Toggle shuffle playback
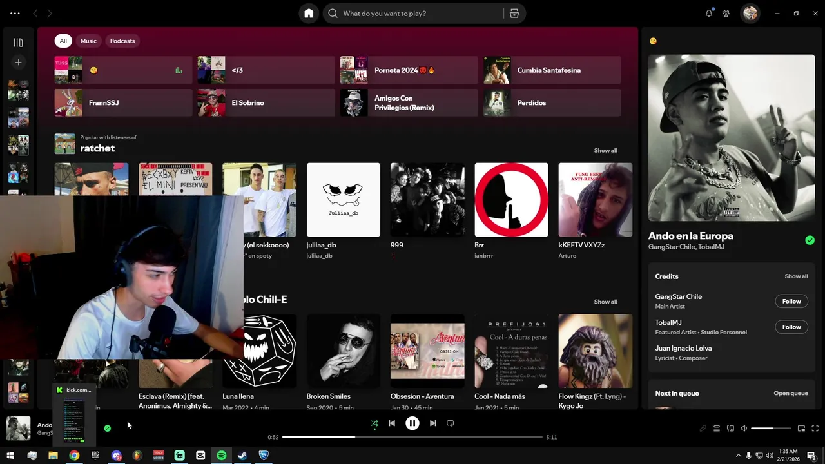 click(374, 423)
